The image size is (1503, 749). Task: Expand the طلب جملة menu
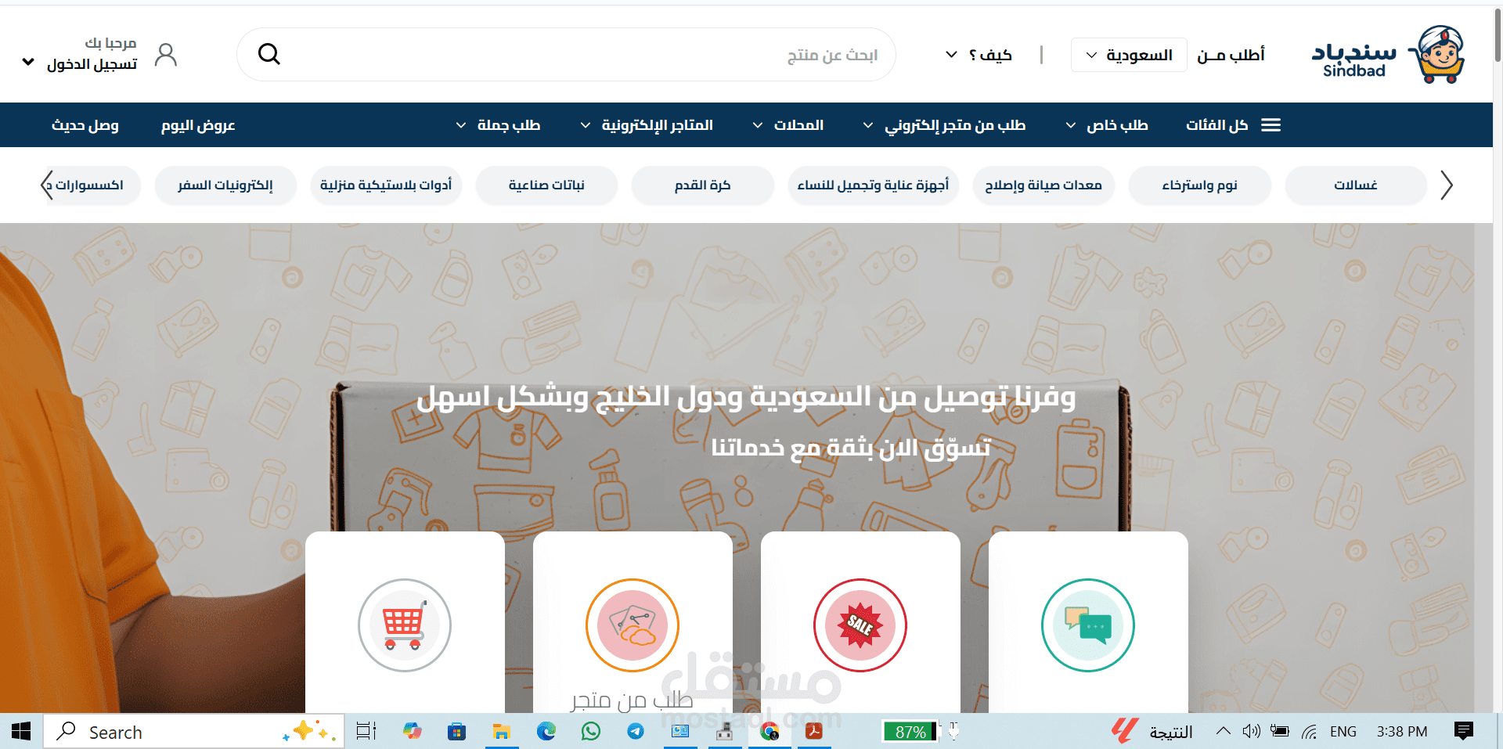pos(498,125)
